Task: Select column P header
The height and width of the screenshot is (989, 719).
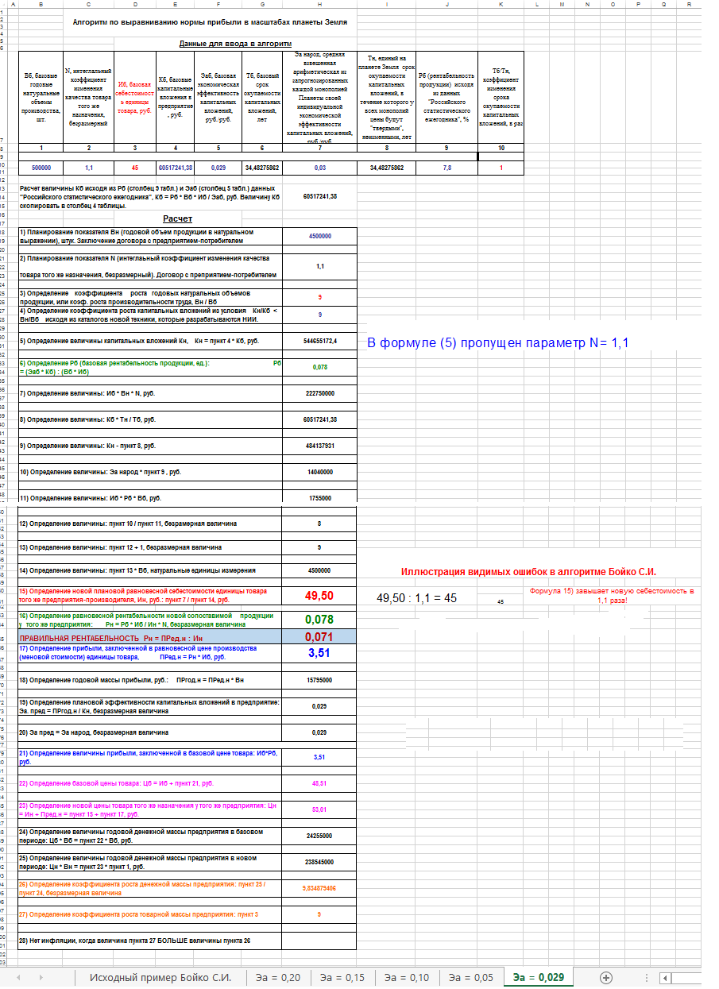Action: [x=639, y=4]
